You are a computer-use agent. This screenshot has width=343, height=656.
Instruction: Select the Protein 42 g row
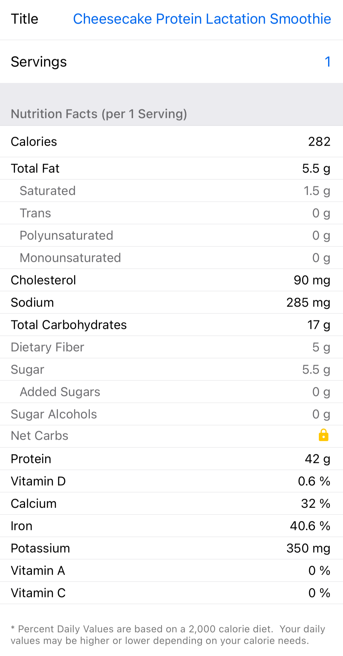tap(171, 459)
